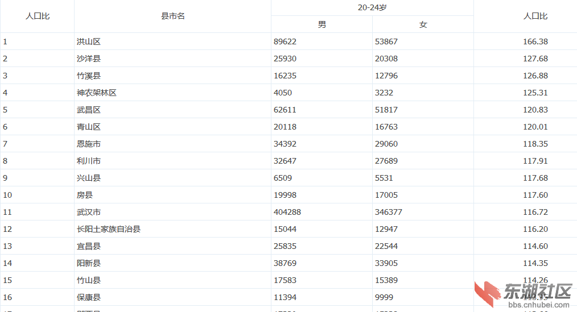Click male value 25835
Viewport: 577px width, 312px height.
point(285,246)
